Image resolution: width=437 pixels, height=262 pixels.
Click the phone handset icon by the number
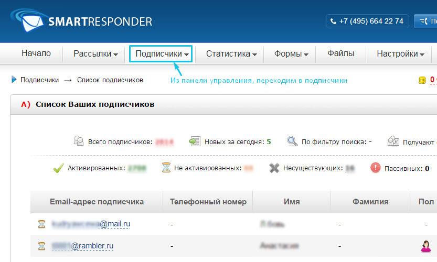(x=333, y=21)
